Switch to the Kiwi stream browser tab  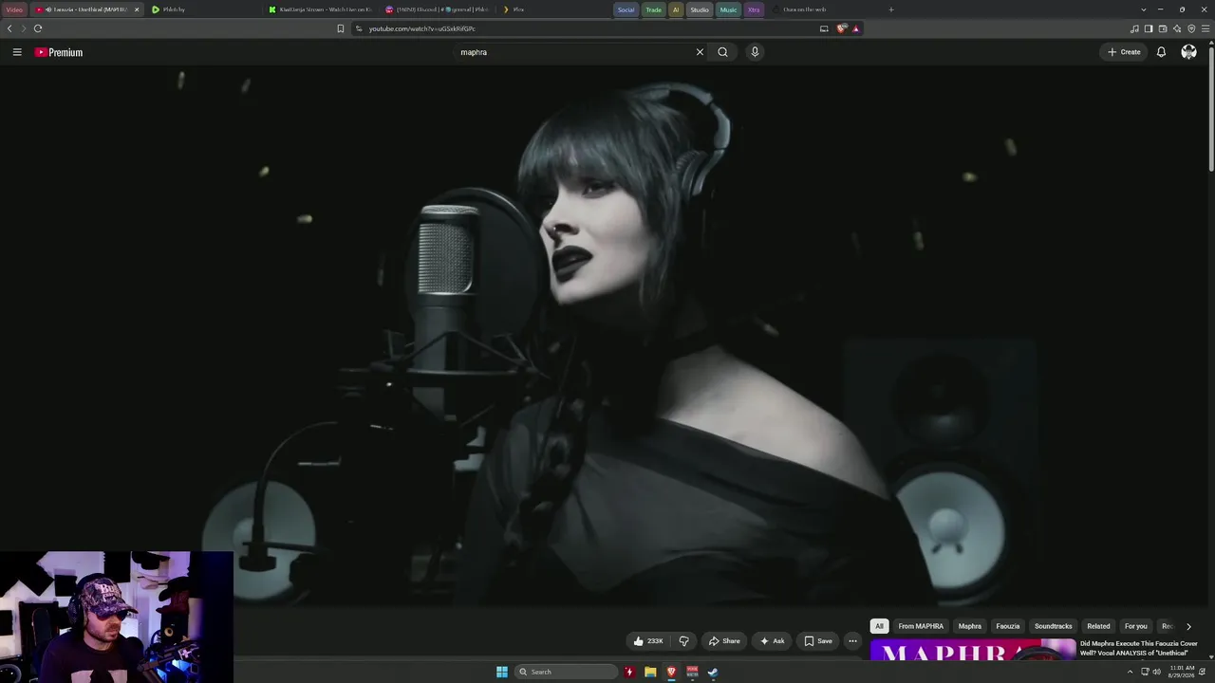321,9
